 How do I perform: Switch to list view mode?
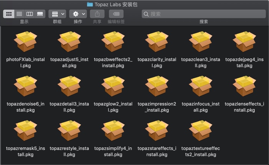pos(19,14)
